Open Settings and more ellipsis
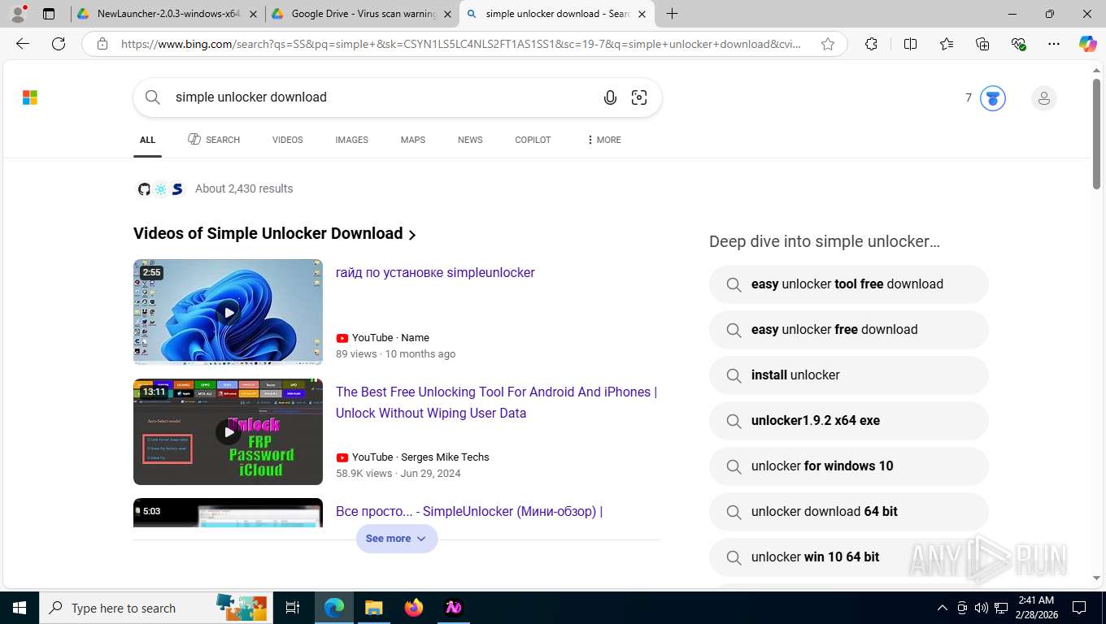 [1054, 44]
